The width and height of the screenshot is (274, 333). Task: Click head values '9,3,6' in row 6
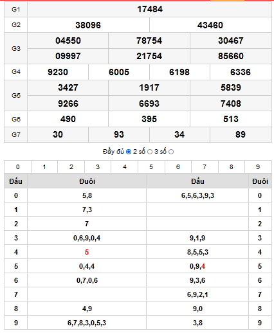point(197,280)
